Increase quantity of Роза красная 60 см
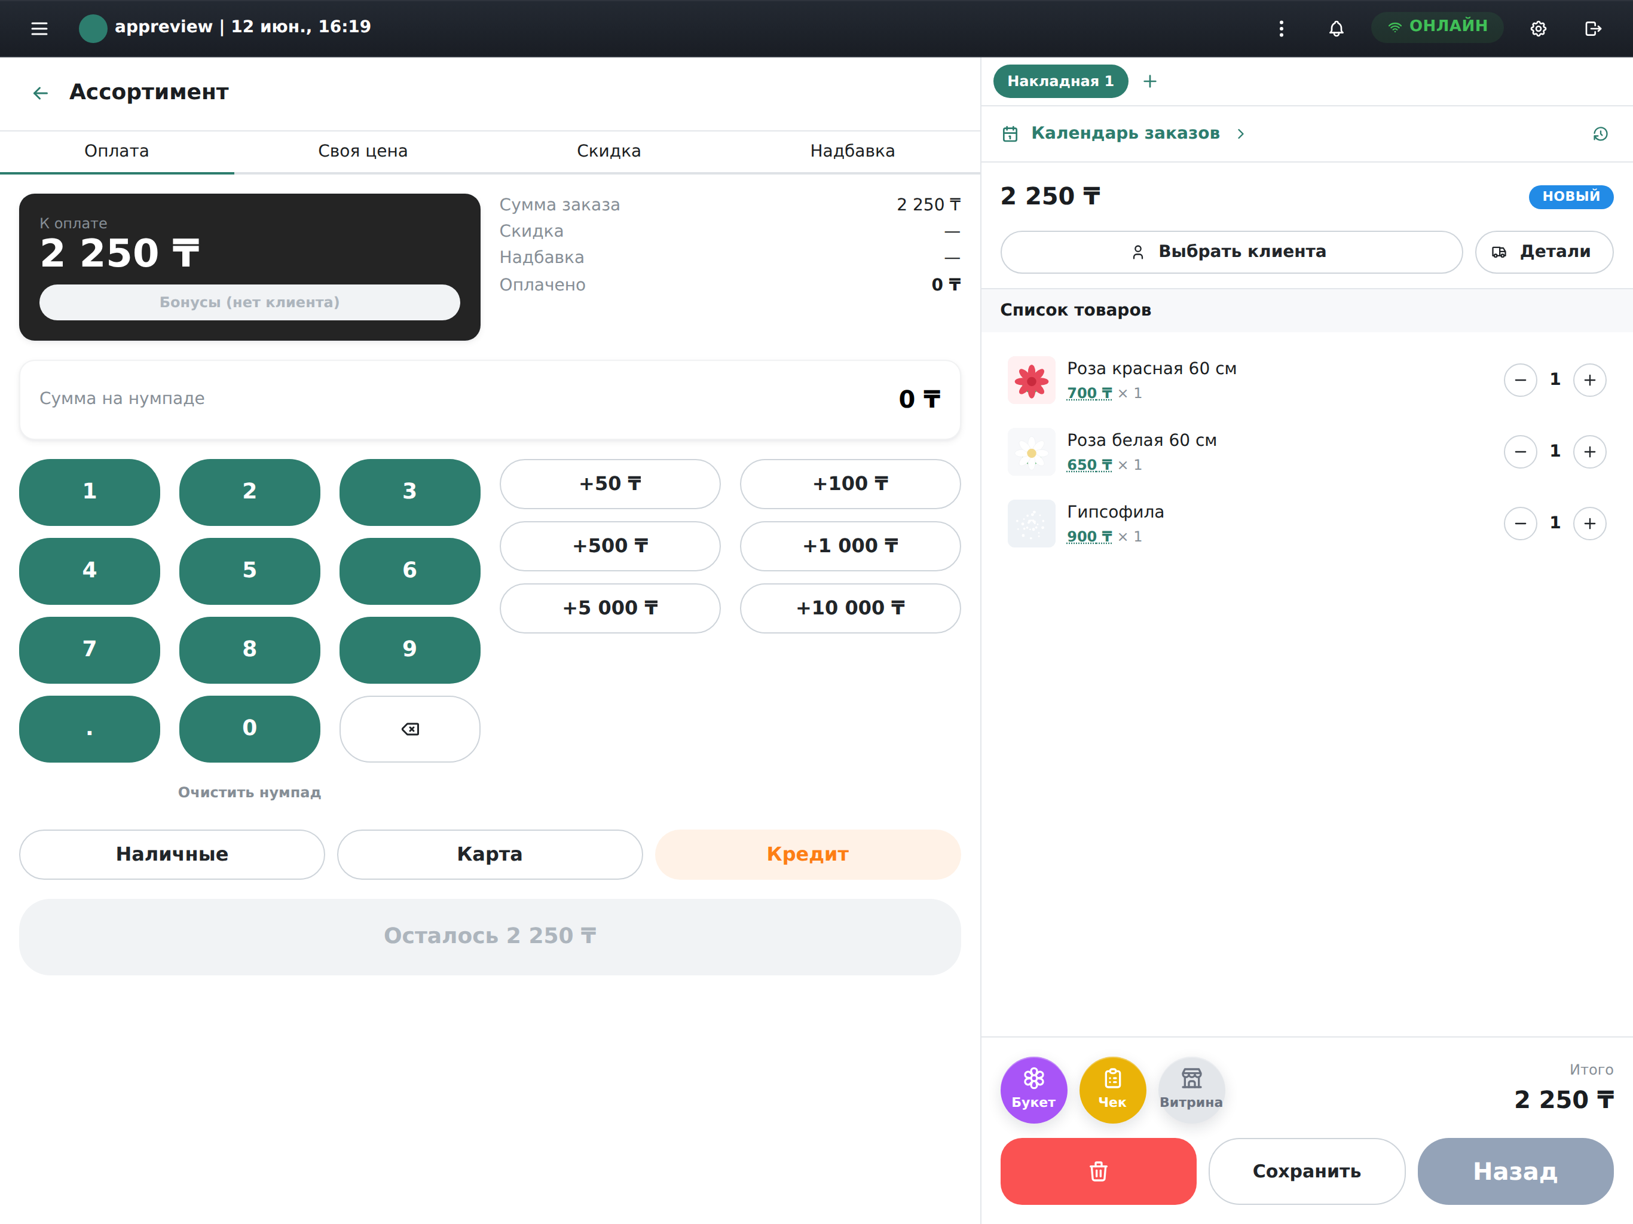This screenshot has height=1224, width=1633. pos(1589,380)
